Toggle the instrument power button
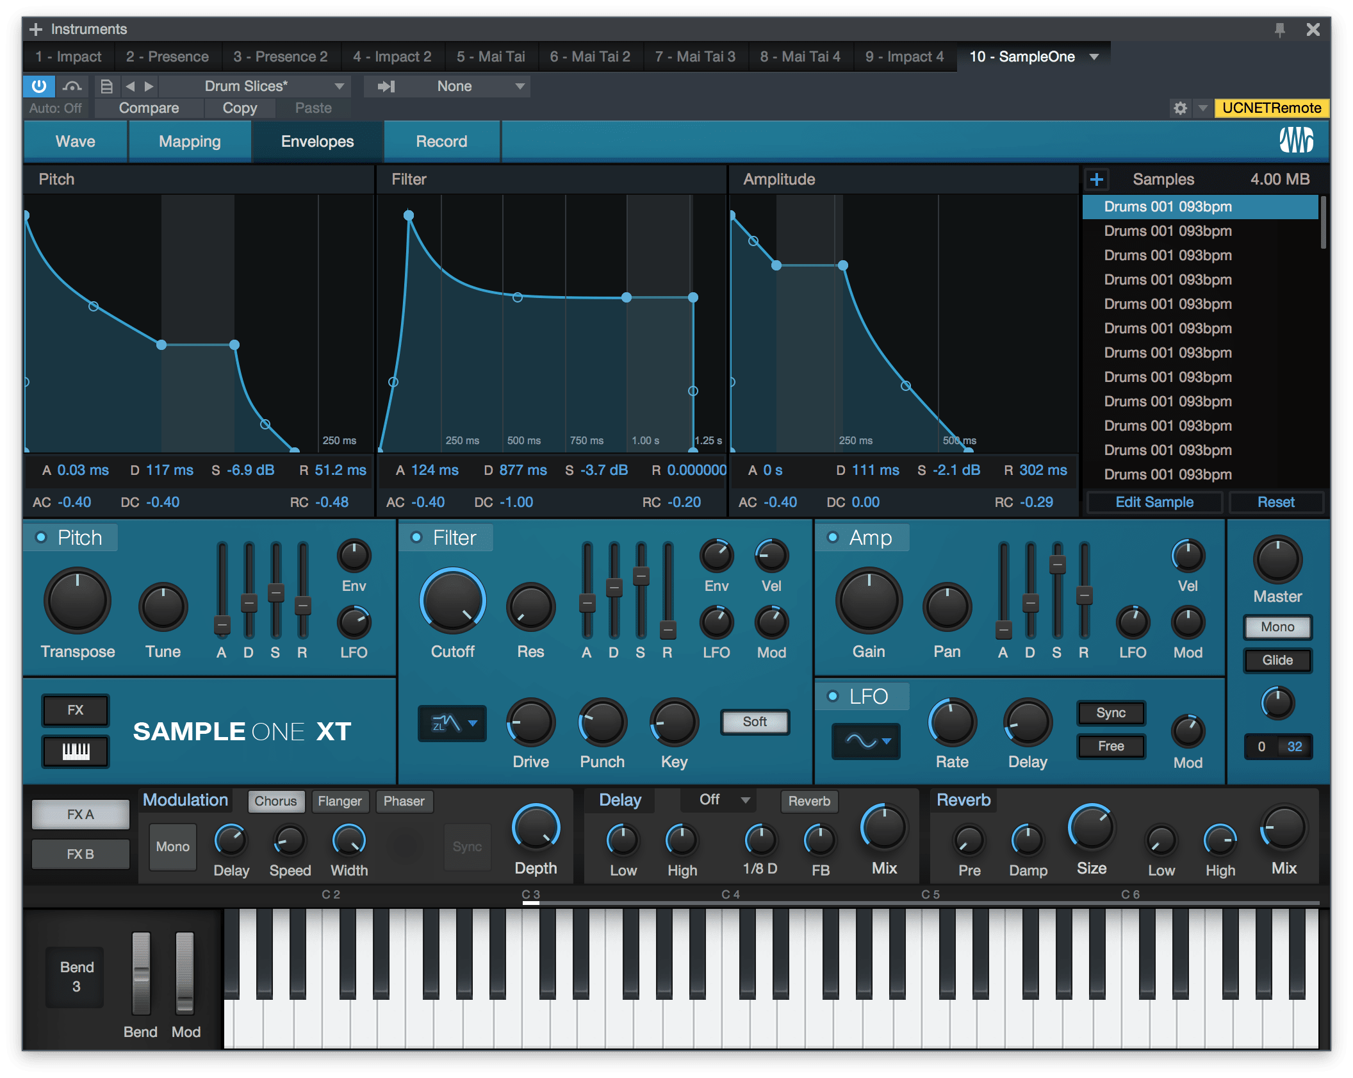 pyautogui.click(x=39, y=86)
